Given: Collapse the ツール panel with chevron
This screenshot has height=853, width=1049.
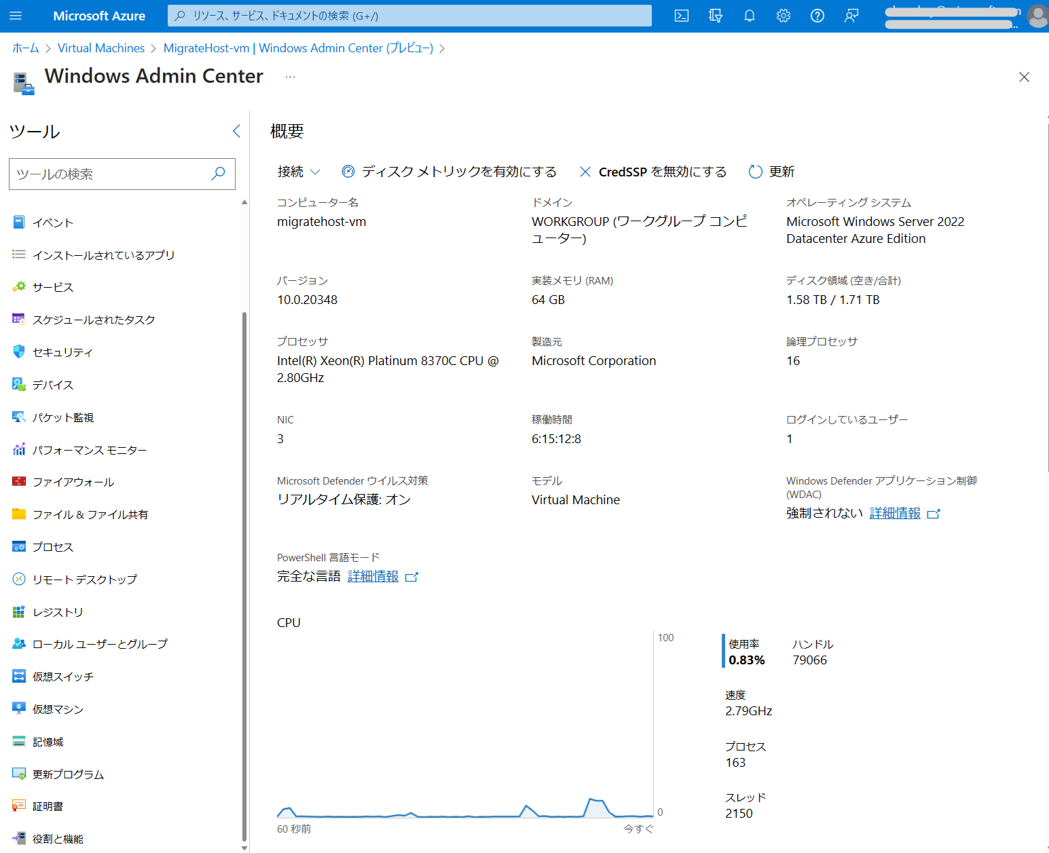Looking at the screenshot, I should (236, 131).
